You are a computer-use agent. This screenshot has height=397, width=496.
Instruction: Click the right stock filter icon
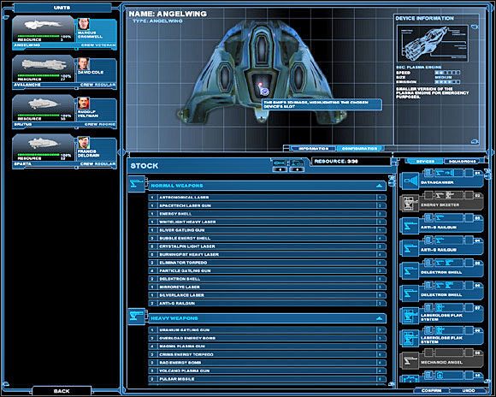coord(297,163)
